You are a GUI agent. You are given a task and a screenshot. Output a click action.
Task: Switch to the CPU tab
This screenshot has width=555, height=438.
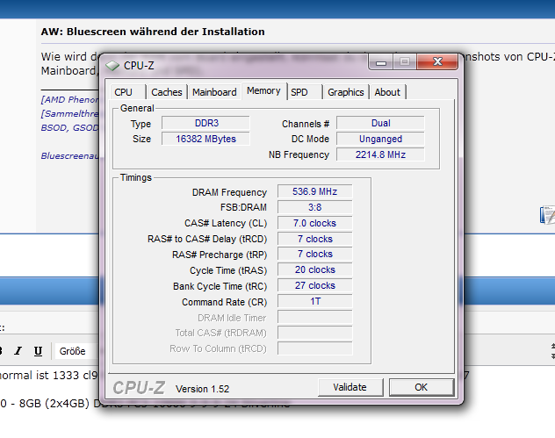pos(128,92)
